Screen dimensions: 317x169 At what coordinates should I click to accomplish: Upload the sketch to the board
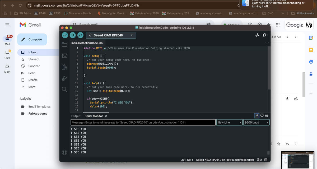[73, 35]
